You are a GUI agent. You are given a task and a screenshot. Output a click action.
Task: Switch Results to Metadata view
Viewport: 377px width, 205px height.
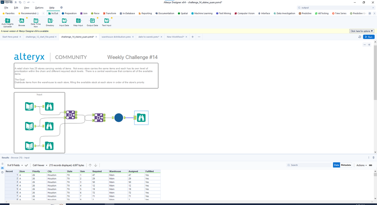point(346,165)
